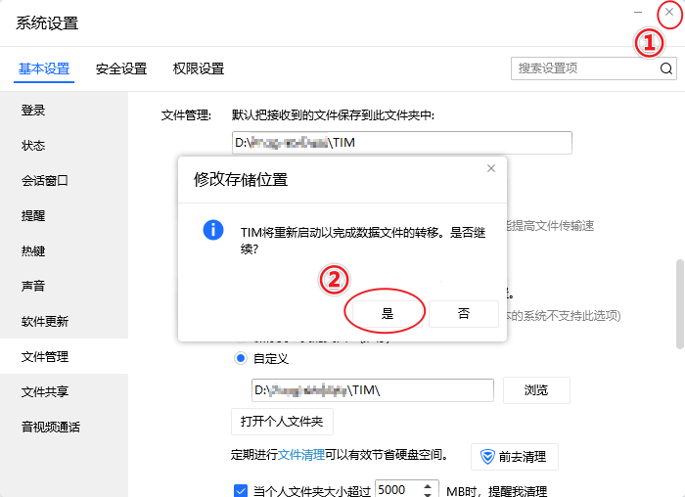Screen dimensions: 685x497
Task: Click the search magnifier icon
Action: [x=665, y=68]
